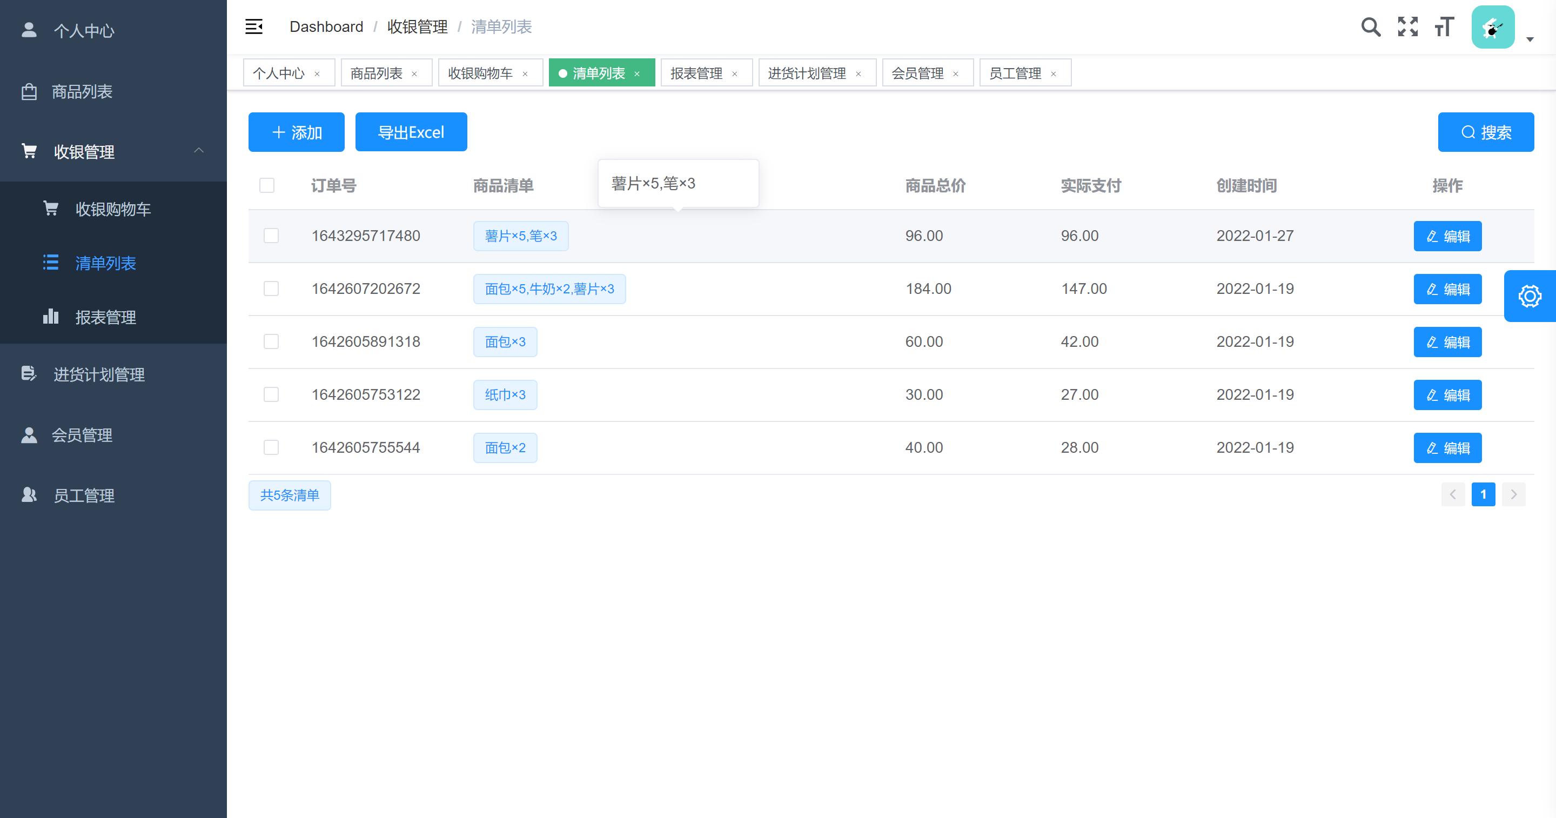Click the 个人中心 profile icon in sidebar
The width and height of the screenshot is (1556, 818).
coord(29,30)
